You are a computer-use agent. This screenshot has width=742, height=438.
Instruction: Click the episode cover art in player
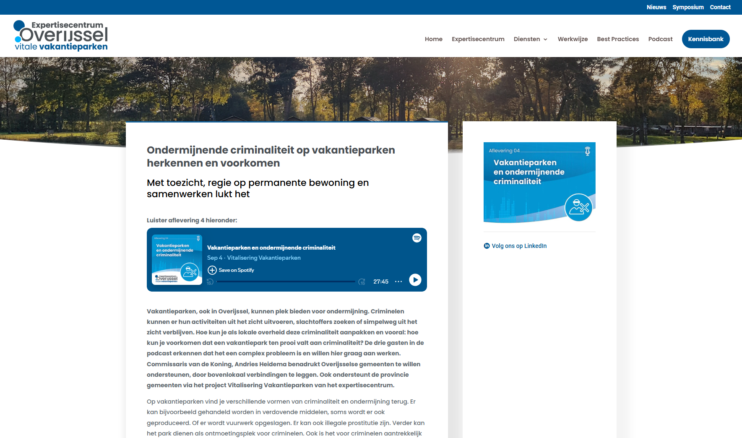[x=177, y=260]
